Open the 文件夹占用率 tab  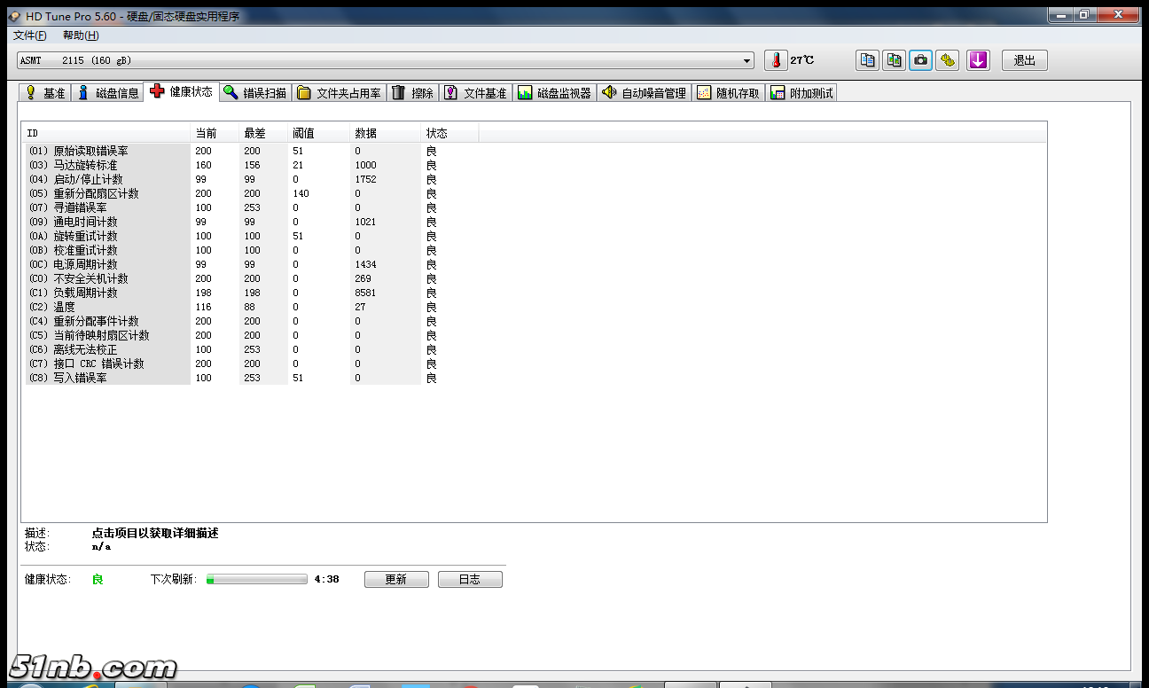click(x=340, y=93)
